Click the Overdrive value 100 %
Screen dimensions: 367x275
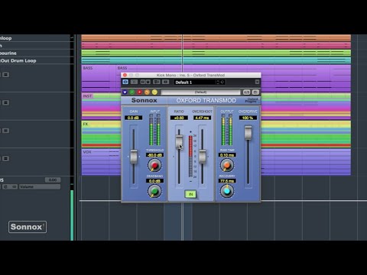click(x=248, y=118)
